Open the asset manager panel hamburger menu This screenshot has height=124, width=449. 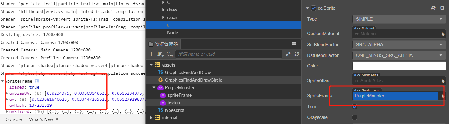pos(294,44)
